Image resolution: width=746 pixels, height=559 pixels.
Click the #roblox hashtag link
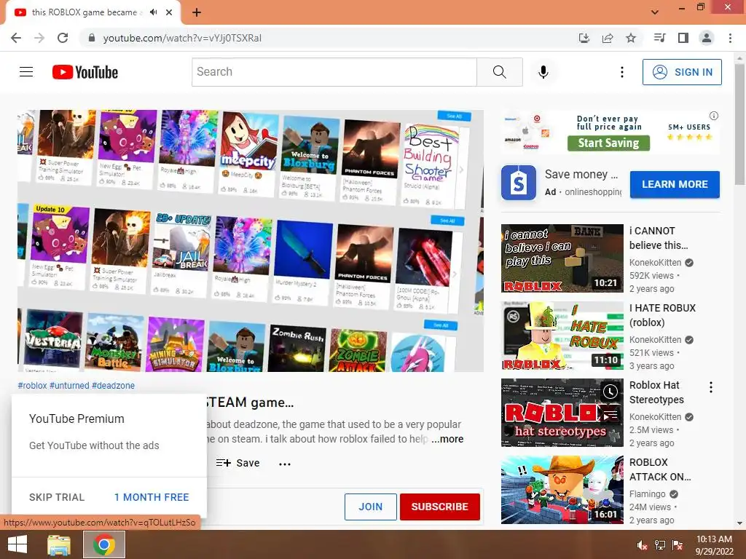(x=32, y=386)
